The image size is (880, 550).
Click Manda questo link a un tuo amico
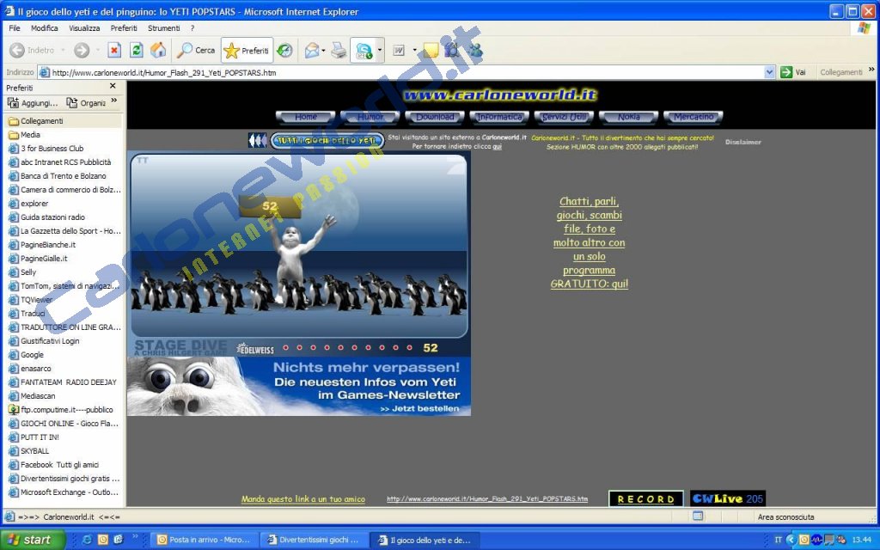[303, 499]
